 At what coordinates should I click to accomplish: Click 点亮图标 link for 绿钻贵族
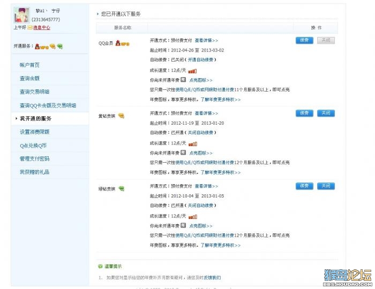pos(201,226)
